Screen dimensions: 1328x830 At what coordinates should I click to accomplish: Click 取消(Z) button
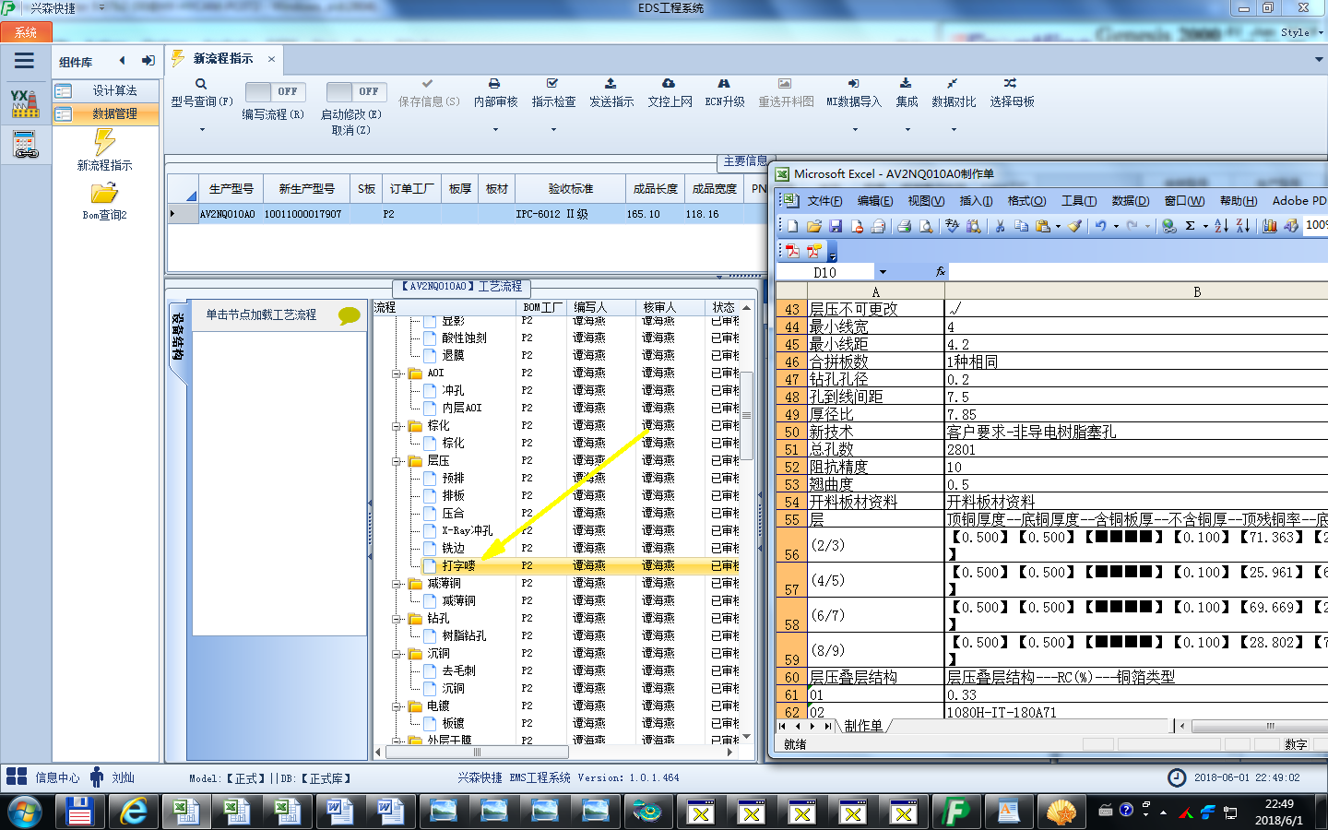(350, 130)
